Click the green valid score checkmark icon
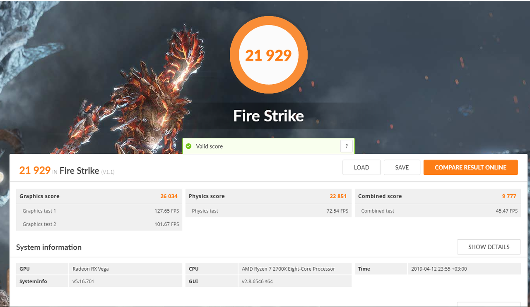530x307 pixels. 189,146
